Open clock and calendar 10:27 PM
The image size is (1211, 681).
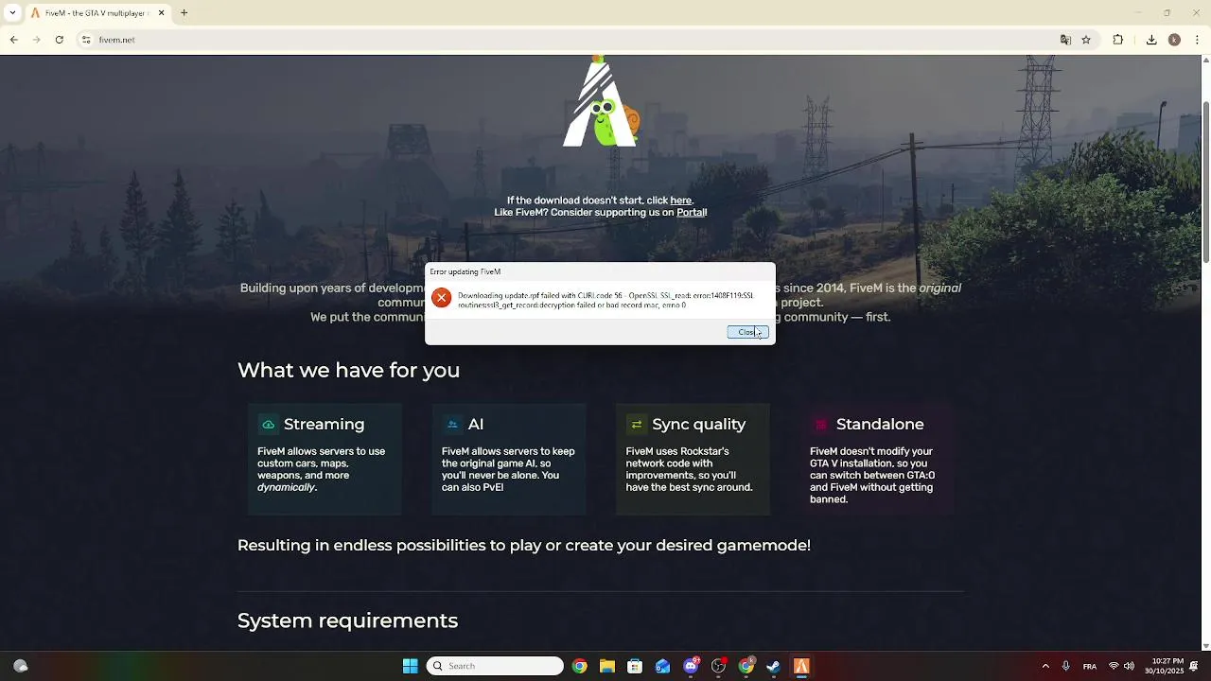click(x=1164, y=666)
